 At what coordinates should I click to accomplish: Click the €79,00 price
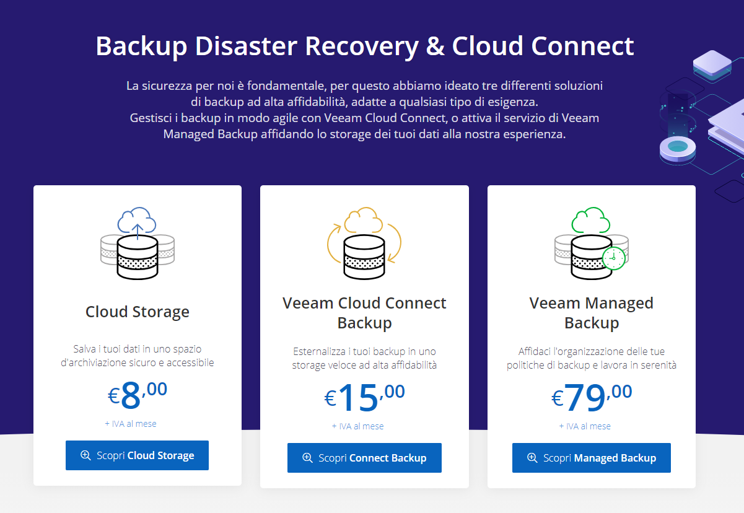(591, 398)
